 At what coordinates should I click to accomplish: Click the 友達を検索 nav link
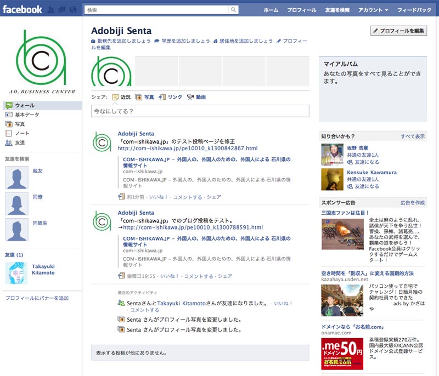tap(337, 10)
